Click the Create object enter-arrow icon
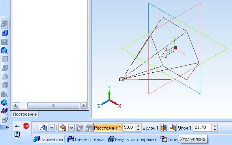The width and height of the screenshot is (232, 145). [x=17, y=126]
